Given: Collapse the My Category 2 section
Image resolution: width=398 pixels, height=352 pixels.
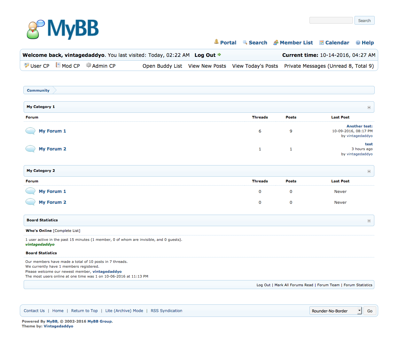Looking at the screenshot, I should coord(369,171).
